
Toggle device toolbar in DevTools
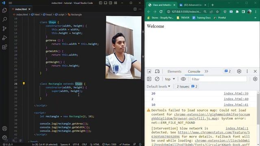(157, 71)
